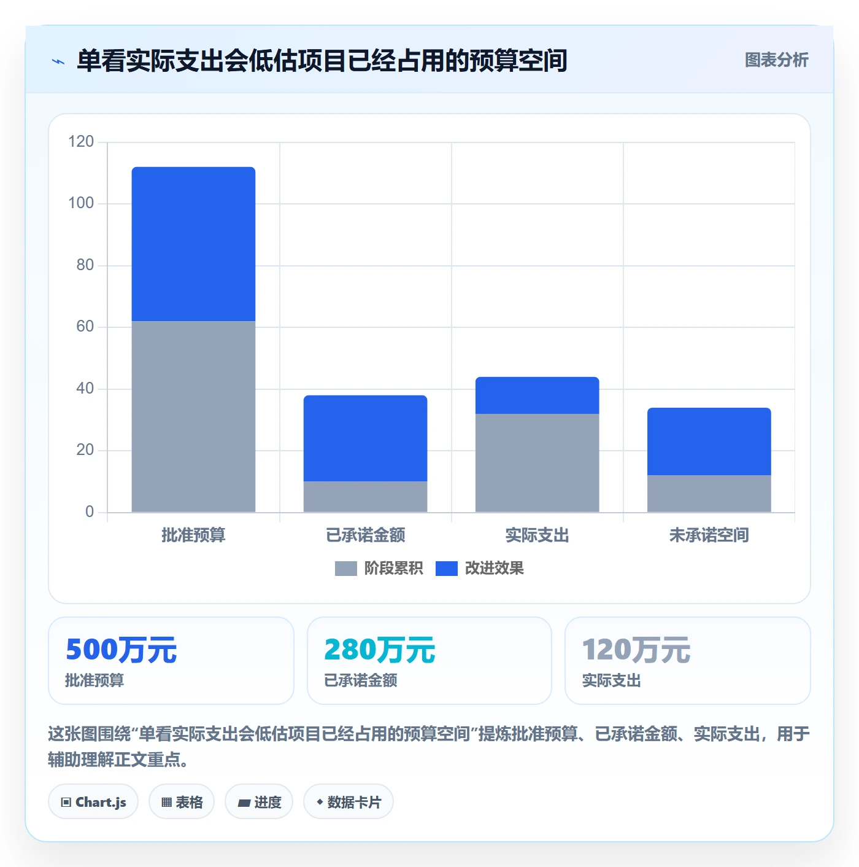Click the 120 y-axis tick label

81,142
